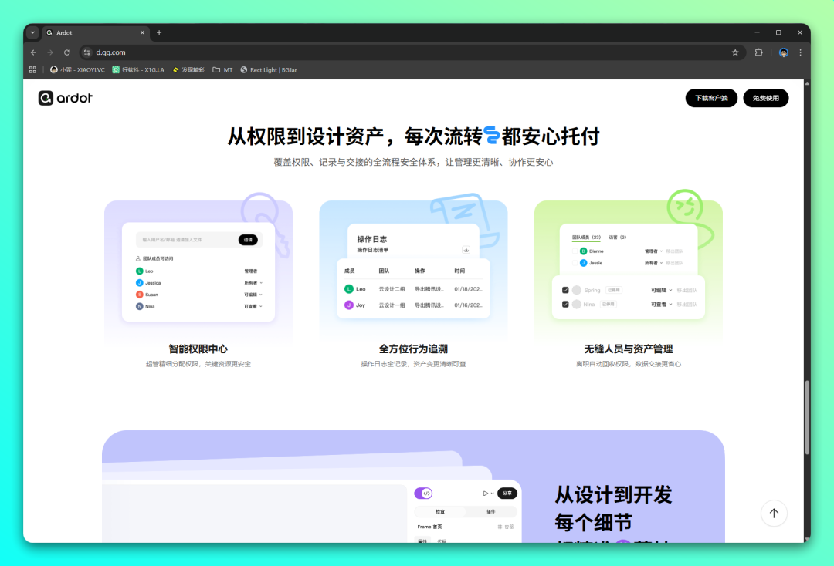The width and height of the screenshot is (834, 566).
Task: Click the download icon in the 操作日志 card
Action: 466,250
